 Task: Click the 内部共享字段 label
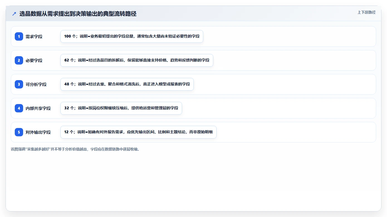[38, 108]
